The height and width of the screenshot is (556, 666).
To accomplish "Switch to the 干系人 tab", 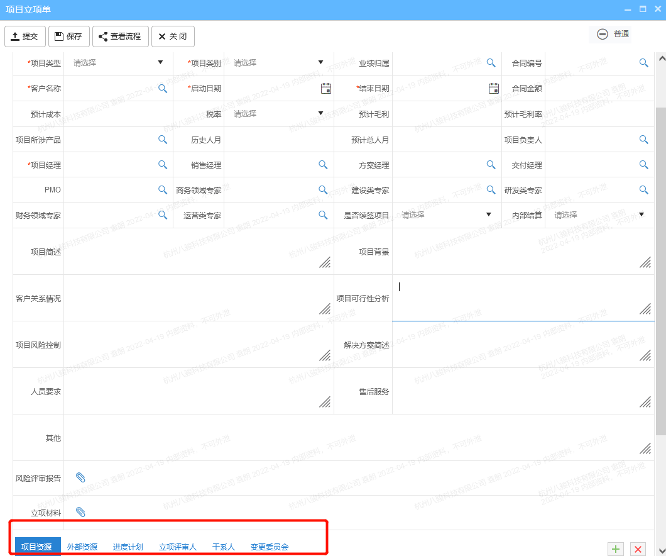I will pyautogui.click(x=223, y=547).
